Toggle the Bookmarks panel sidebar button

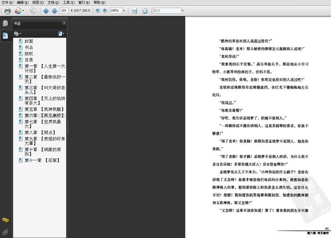coord(6,35)
